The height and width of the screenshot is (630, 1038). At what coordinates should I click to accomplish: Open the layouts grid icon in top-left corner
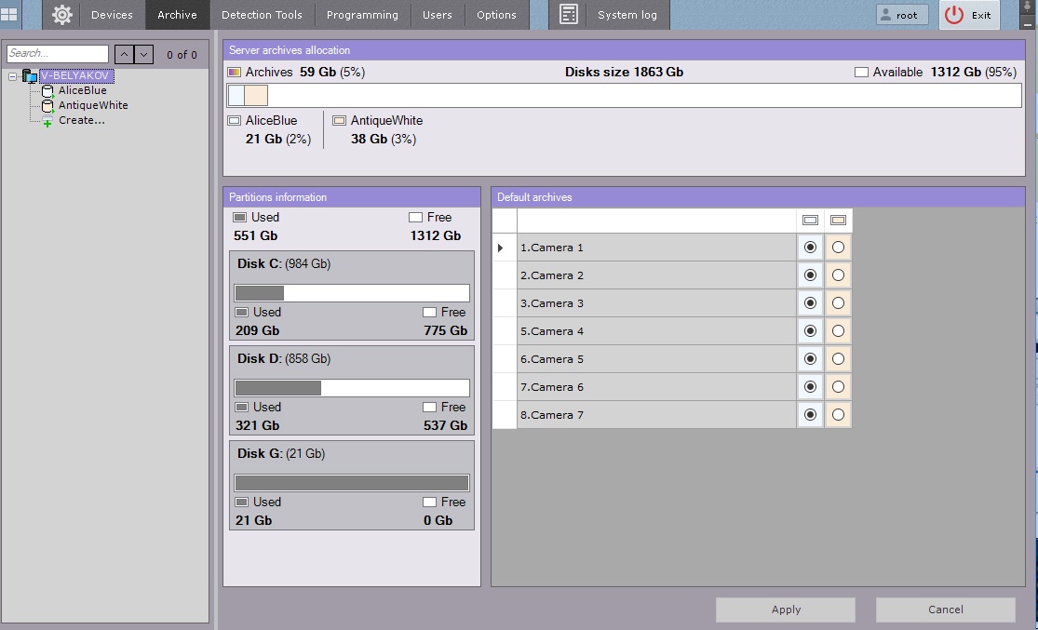[x=9, y=15]
